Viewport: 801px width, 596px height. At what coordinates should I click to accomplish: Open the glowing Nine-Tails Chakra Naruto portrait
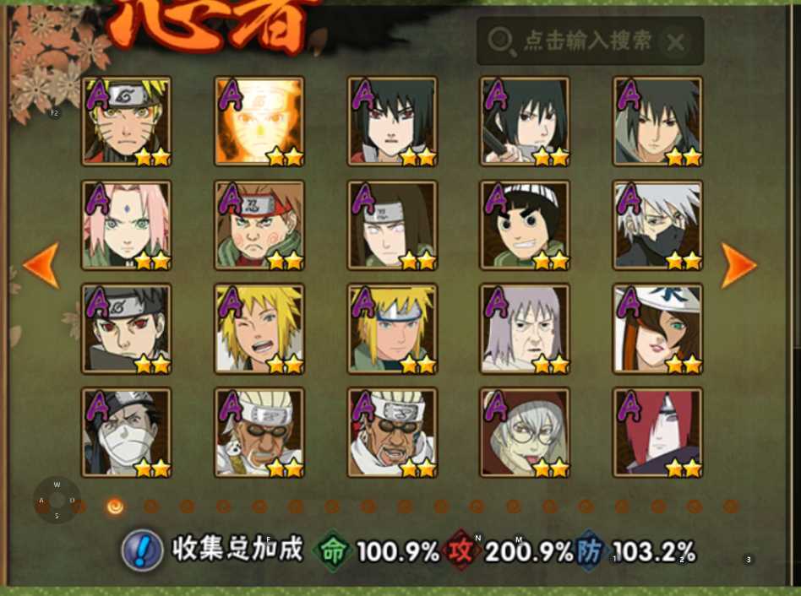259,122
